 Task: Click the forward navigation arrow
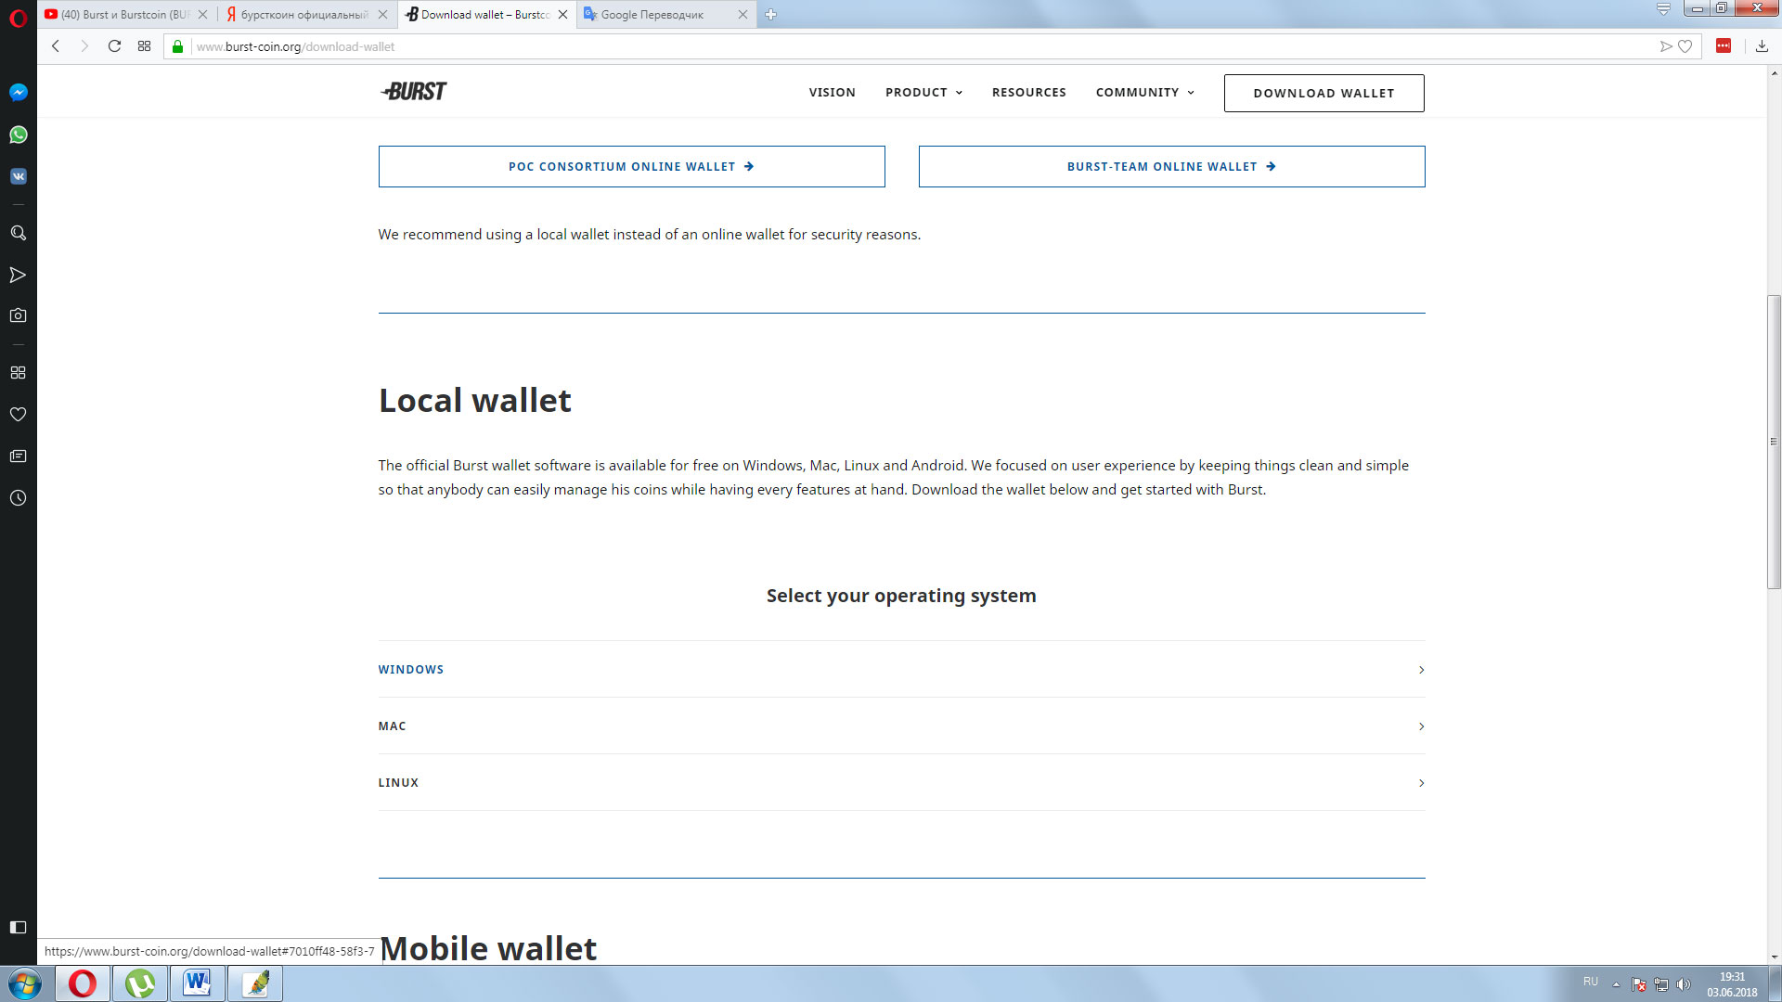click(x=84, y=46)
